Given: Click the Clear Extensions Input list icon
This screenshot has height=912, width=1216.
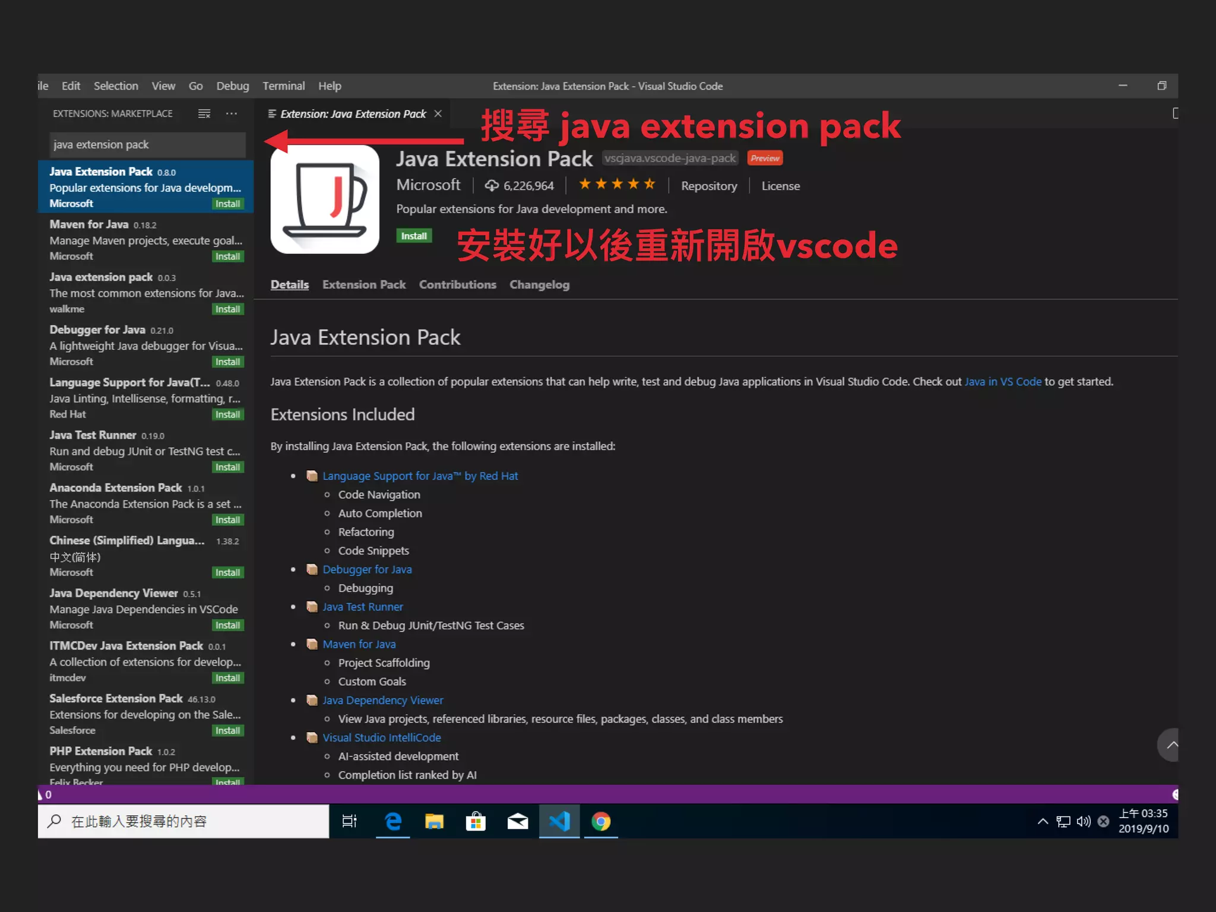Looking at the screenshot, I should pos(204,113).
